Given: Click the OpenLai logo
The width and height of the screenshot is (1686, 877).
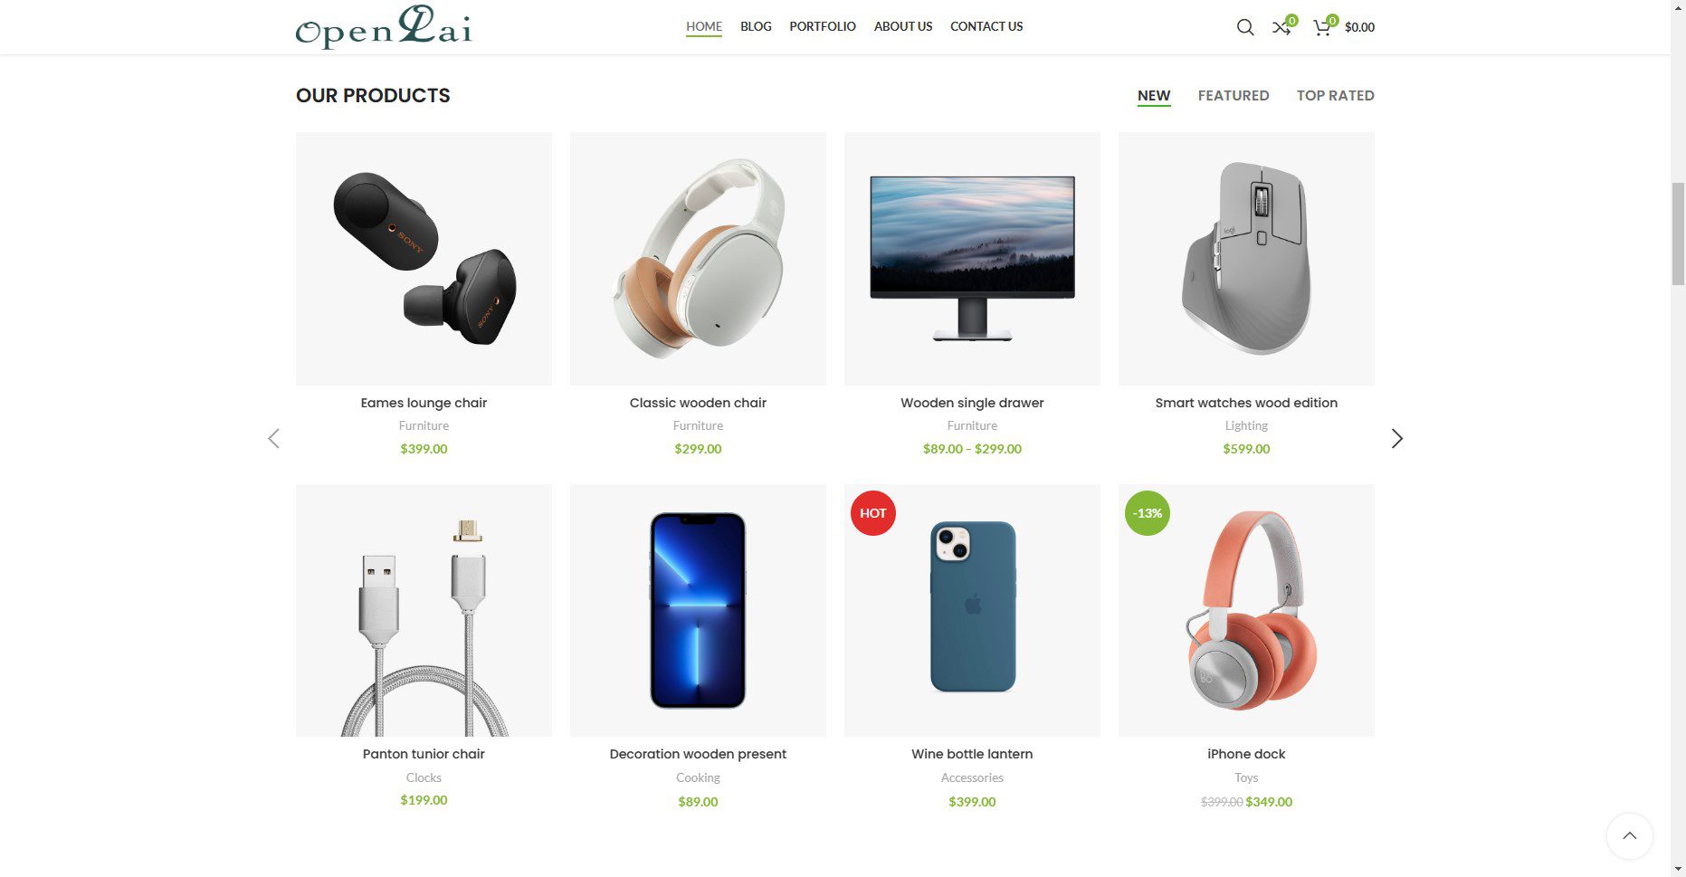Looking at the screenshot, I should coord(384,26).
